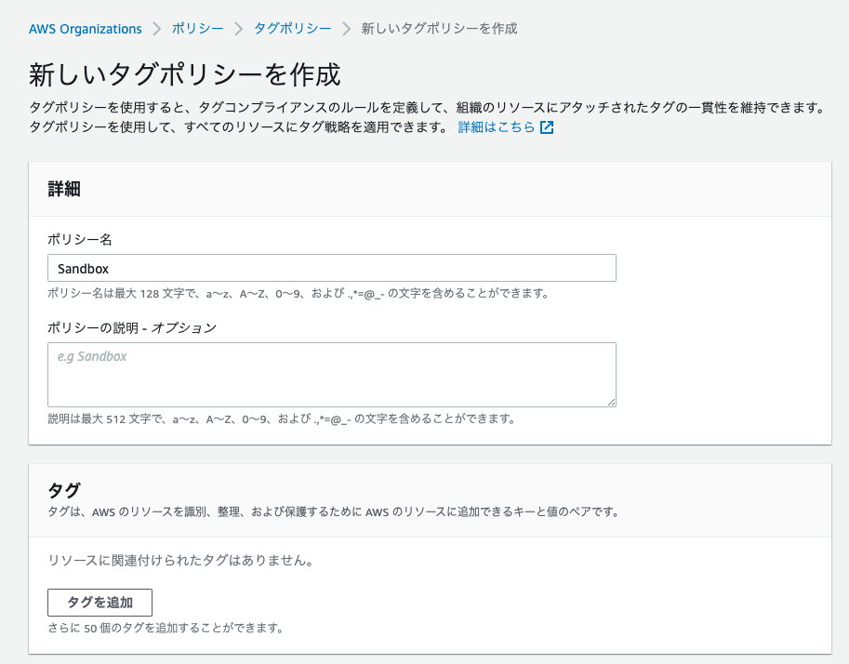
Task: Open the 詳細はこちら learn more link
Action: 497,127
